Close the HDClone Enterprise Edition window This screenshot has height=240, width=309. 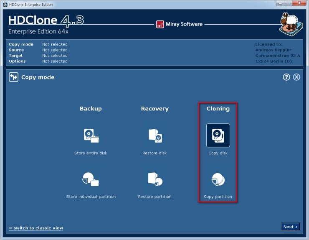coord(299,3)
